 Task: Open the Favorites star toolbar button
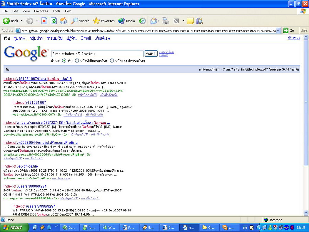104,21
